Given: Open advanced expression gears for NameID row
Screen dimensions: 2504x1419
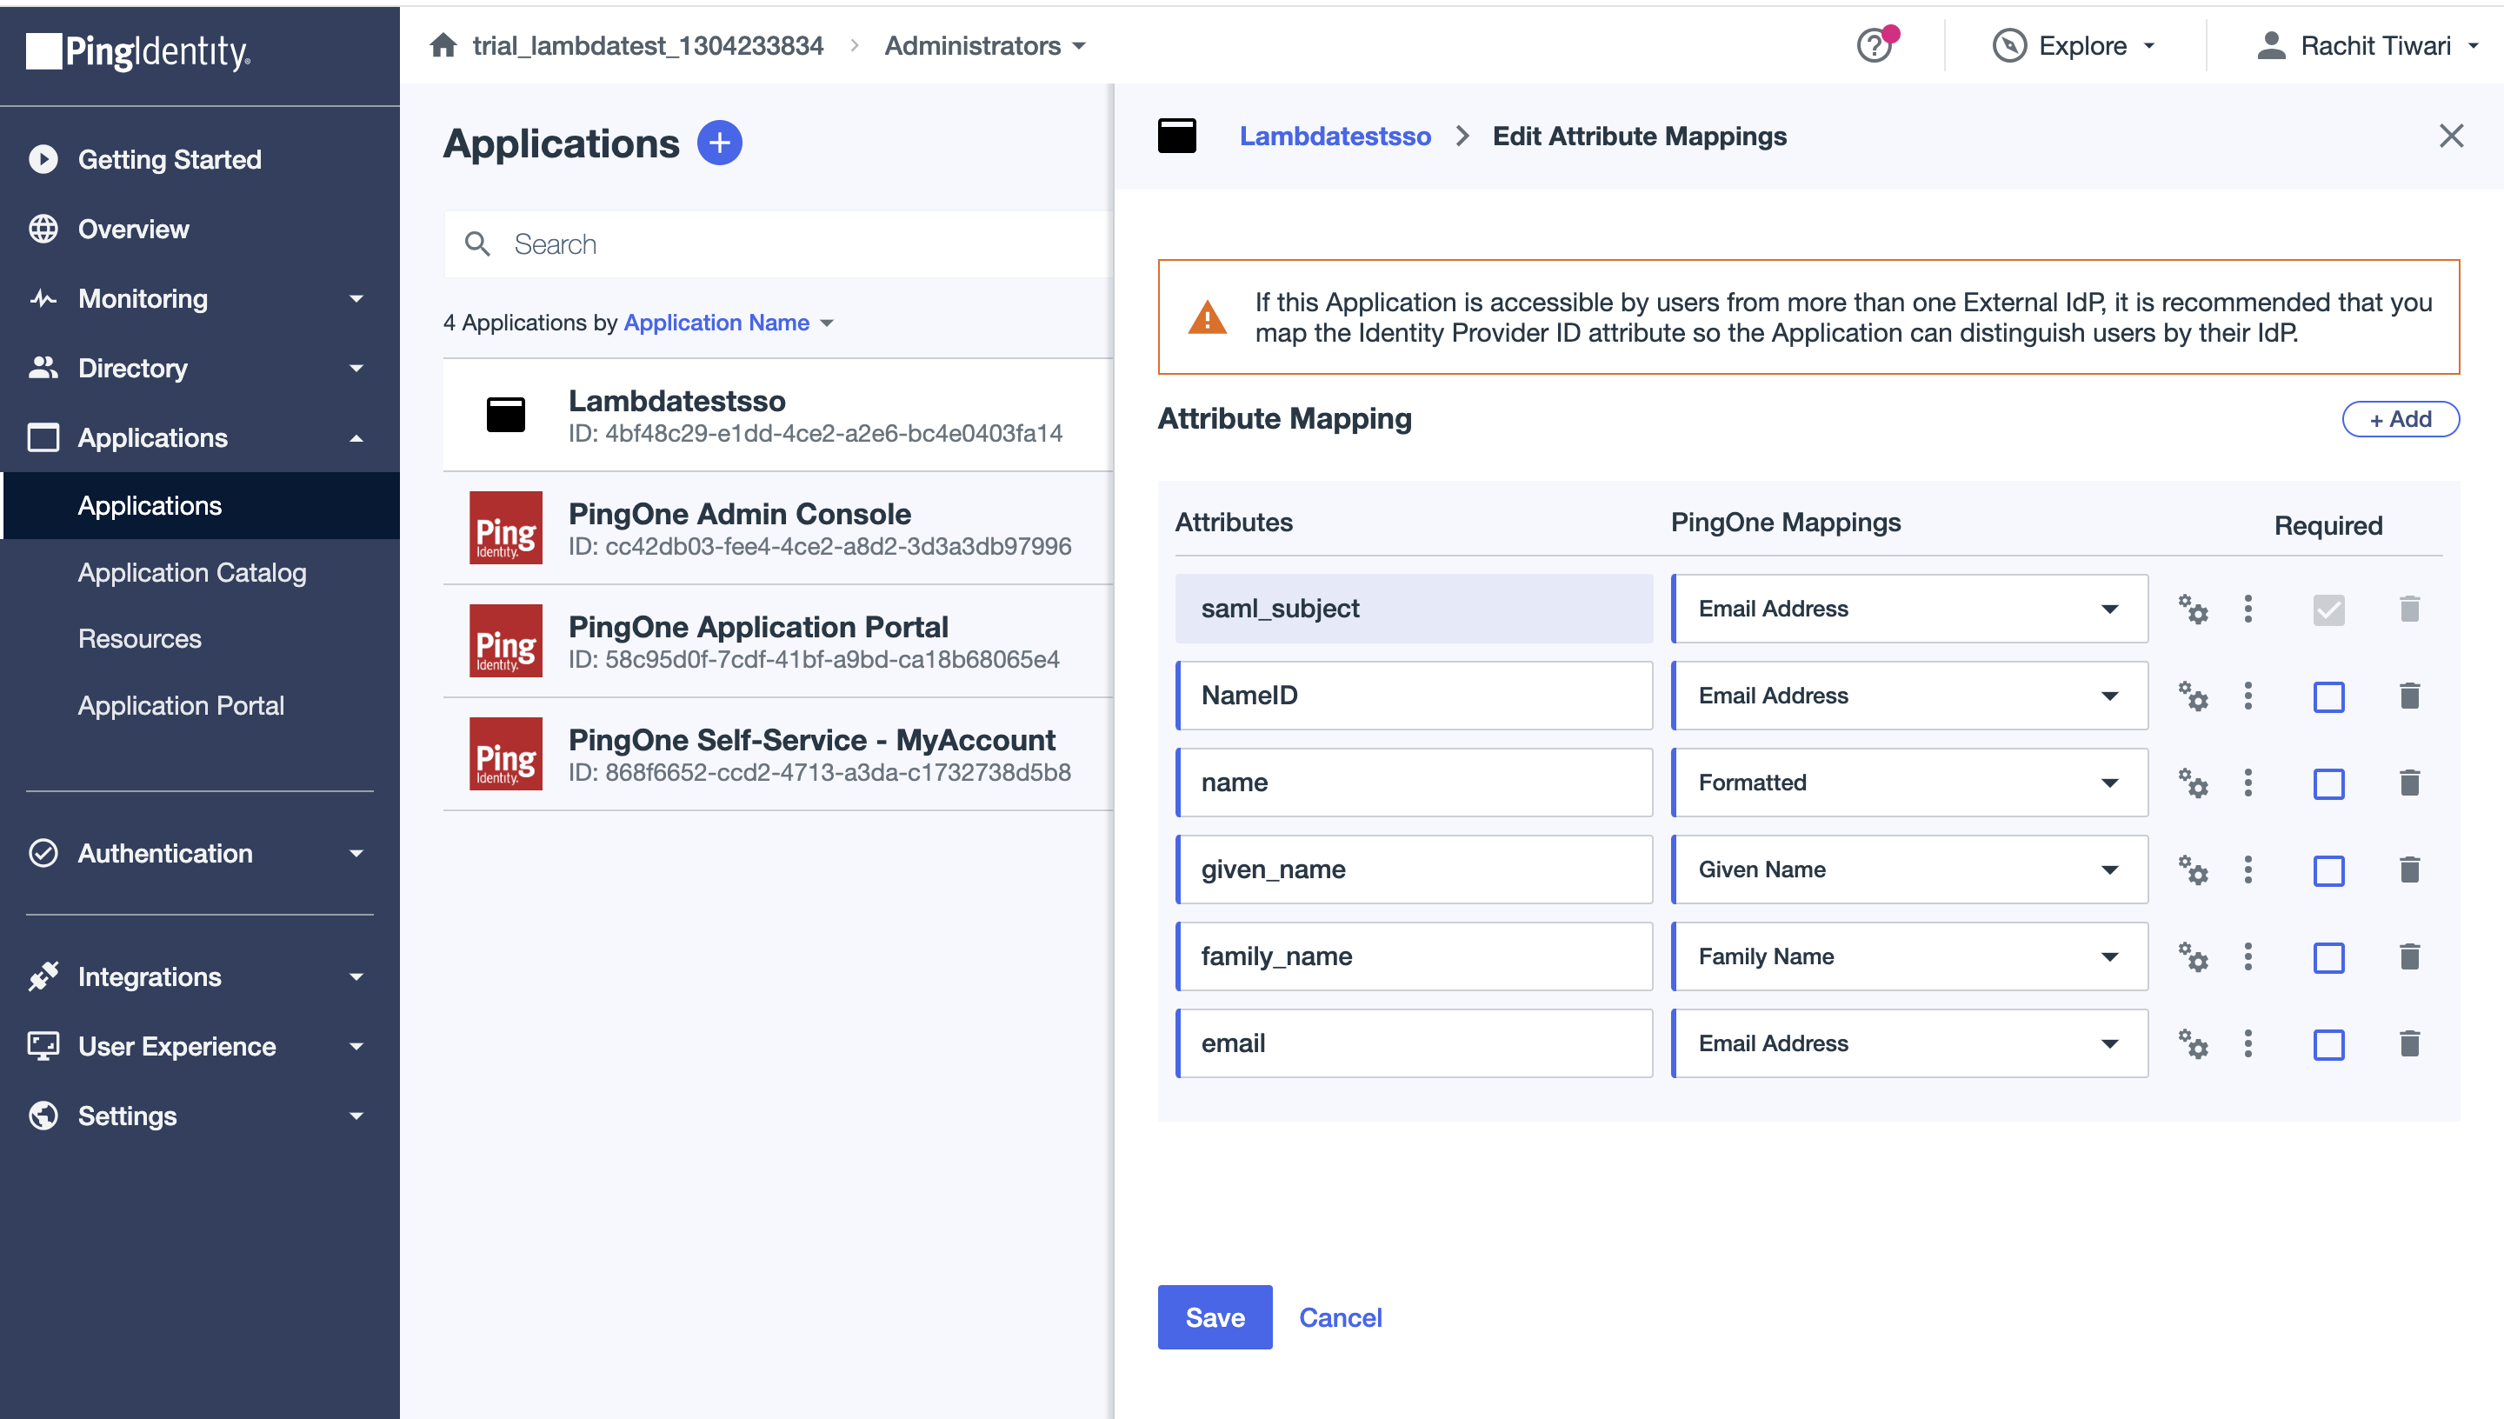Looking at the screenshot, I should coord(2192,696).
